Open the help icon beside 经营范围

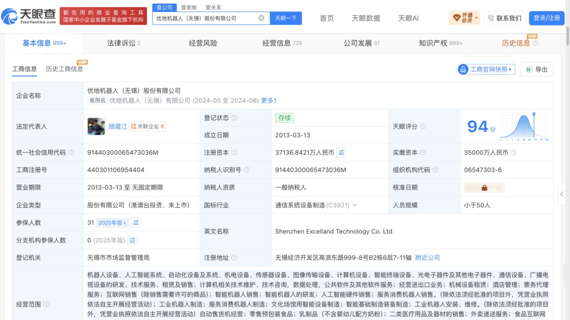tap(46, 304)
